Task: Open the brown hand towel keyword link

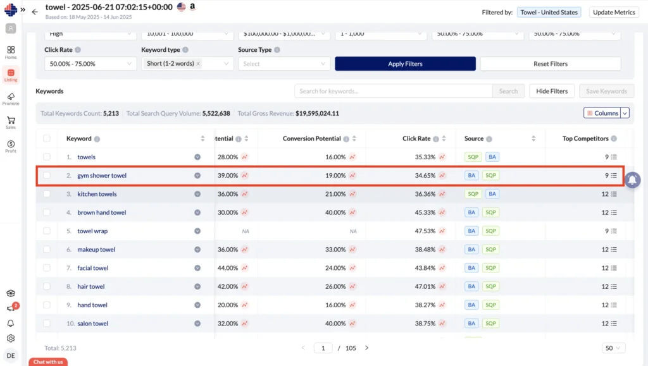Action: [x=101, y=212]
